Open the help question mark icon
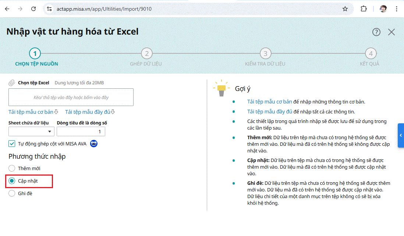The image size is (404, 236). 376,32
